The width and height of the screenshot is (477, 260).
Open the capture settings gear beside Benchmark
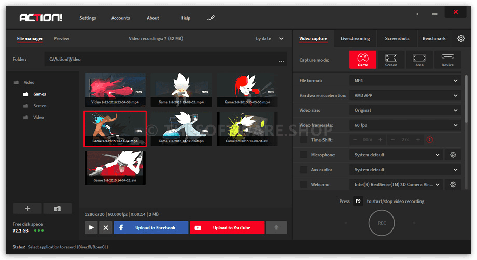461,38
